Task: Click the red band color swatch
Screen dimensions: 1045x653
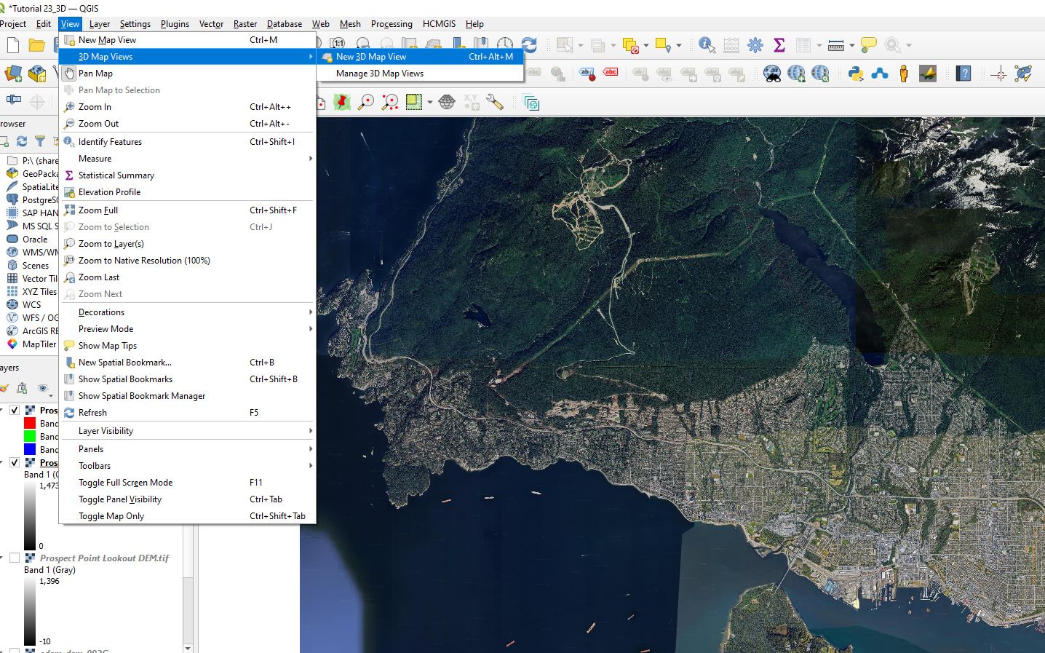Action: click(x=30, y=423)
